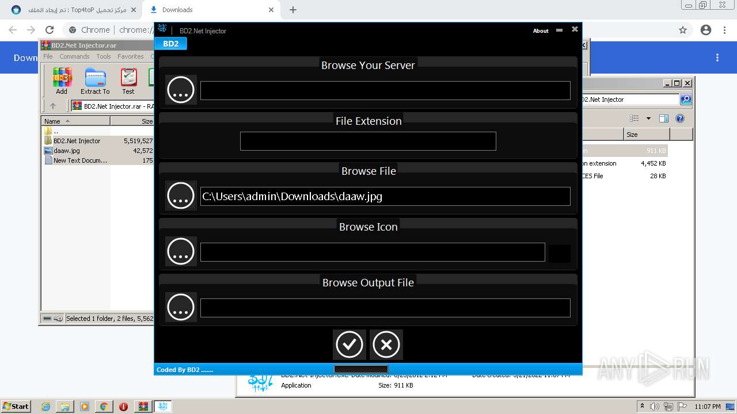Screen dimensions: 737x414
Task: Click Extract To in WinRAR toolbar
Action: (95, 81)
